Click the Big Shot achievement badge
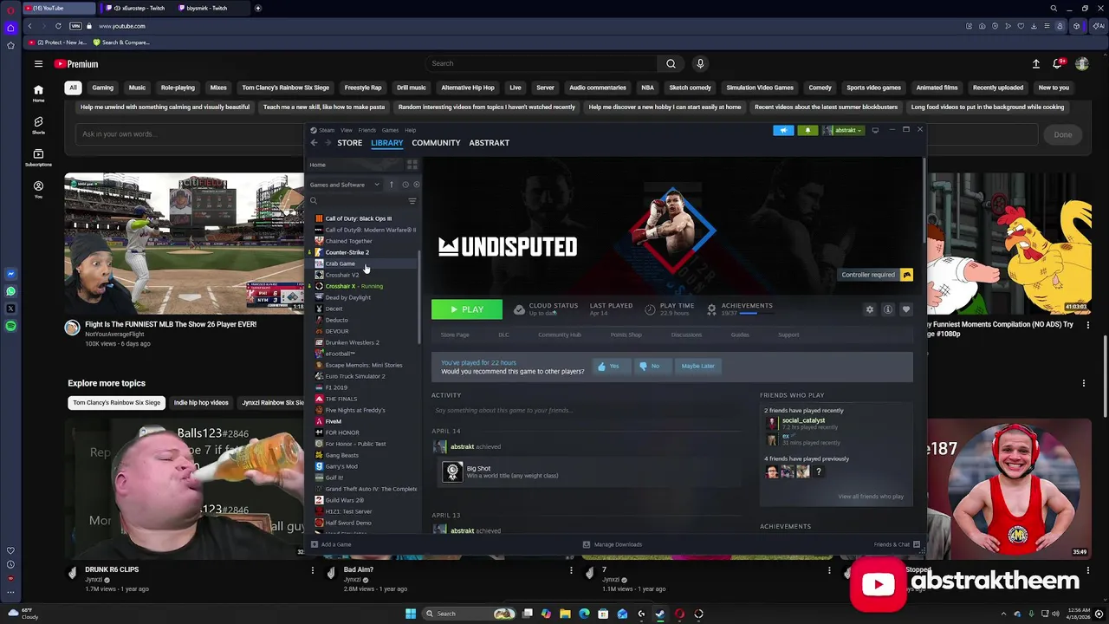Image resolution: width=1109 pixels, height=624 pixels. [x=452, y=471]
